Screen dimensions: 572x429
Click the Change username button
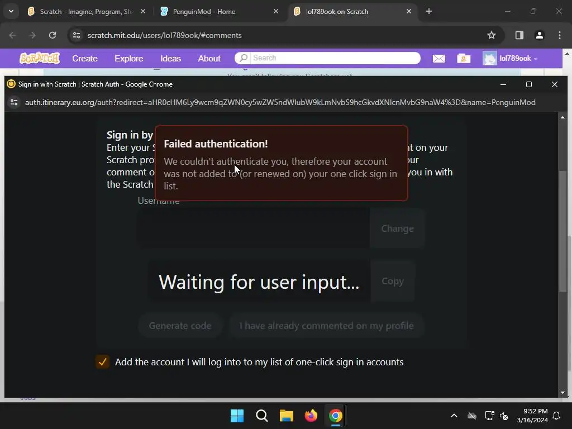(397, 228)
